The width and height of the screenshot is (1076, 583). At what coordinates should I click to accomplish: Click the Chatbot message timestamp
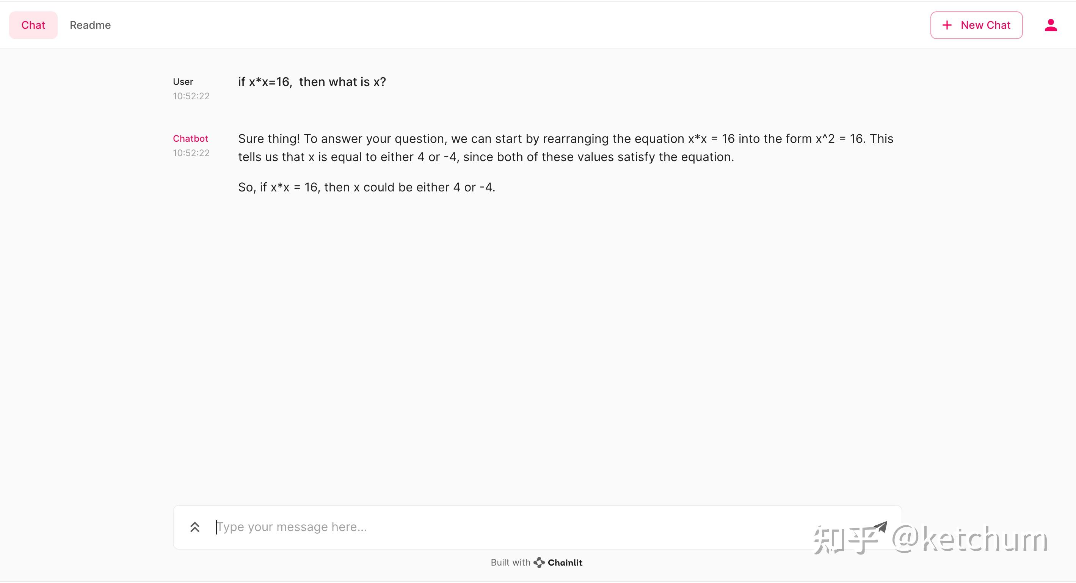coord(191,153)
